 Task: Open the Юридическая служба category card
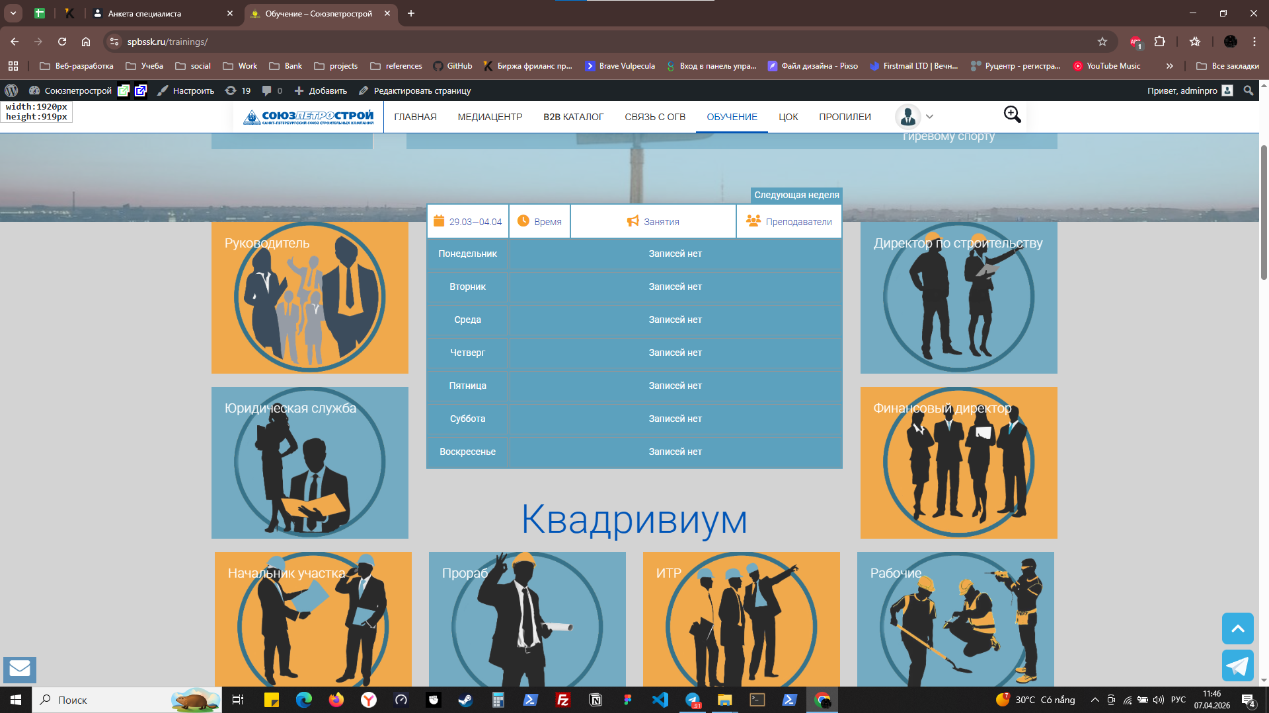pyautogui.click(x=310, y=463)
